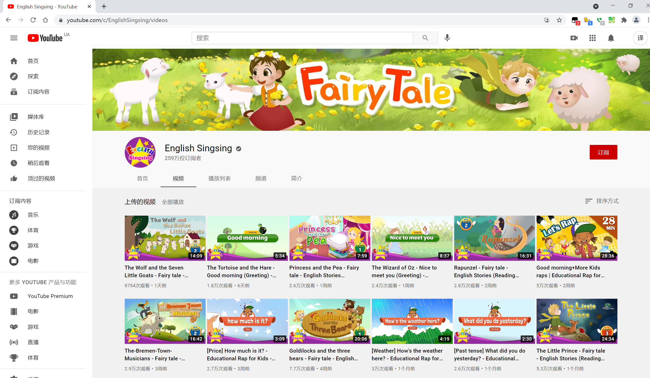Click the browser address bar URL
The width and height of the screenshot is (650, 378).
pyautogui.click(x=117, y=20)
